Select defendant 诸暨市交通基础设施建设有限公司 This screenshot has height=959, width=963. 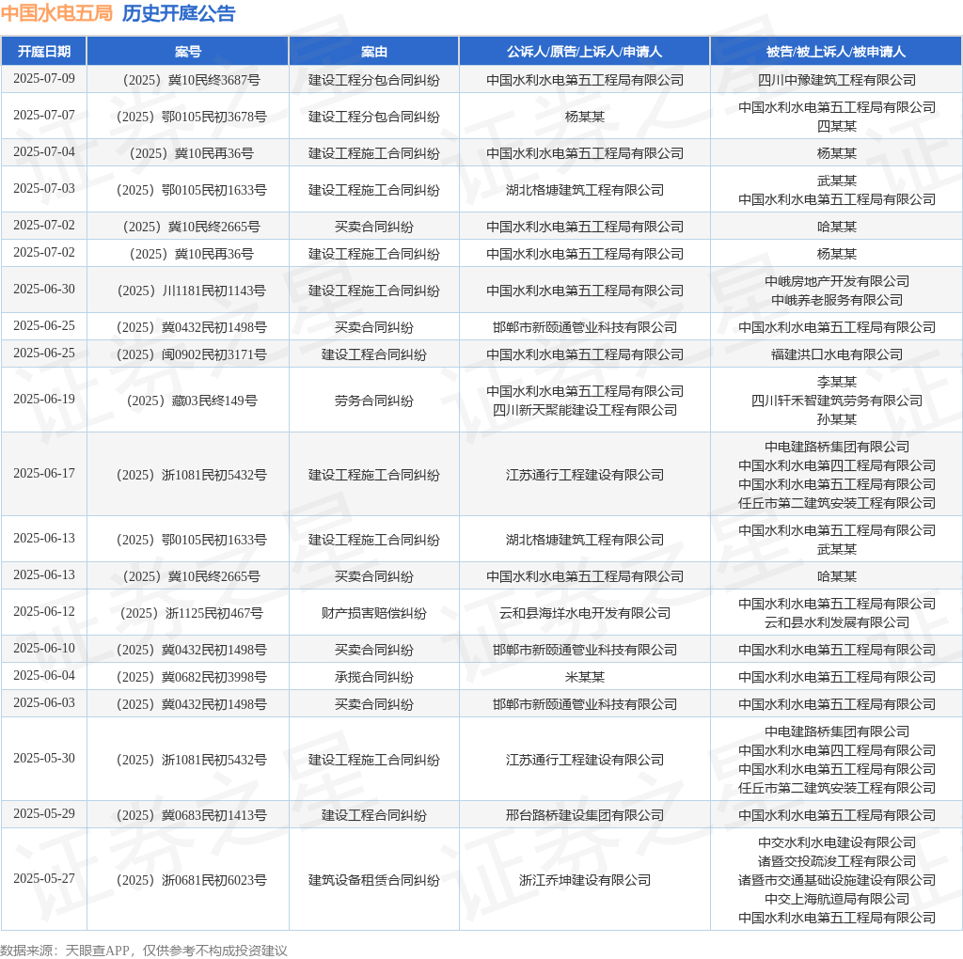(836, 880)
